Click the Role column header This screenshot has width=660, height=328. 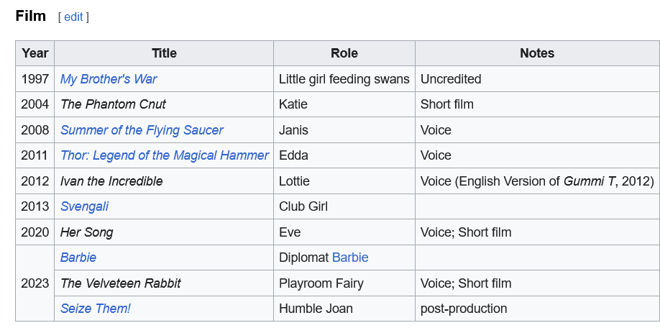click(x=344, y=53)
